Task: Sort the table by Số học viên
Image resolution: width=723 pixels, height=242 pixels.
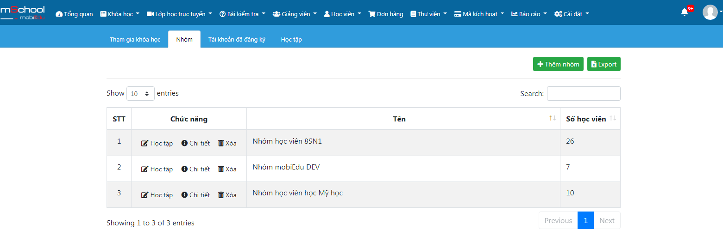Action: [x=590, y=119]
